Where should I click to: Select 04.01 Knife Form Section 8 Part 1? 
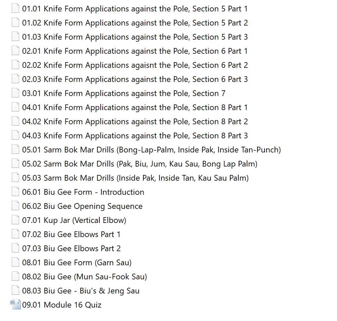click(x=135, y=107)
